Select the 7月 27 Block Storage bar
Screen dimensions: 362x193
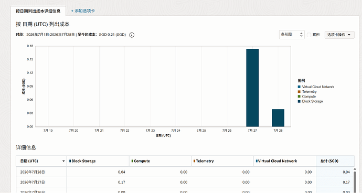pos(252,88)
